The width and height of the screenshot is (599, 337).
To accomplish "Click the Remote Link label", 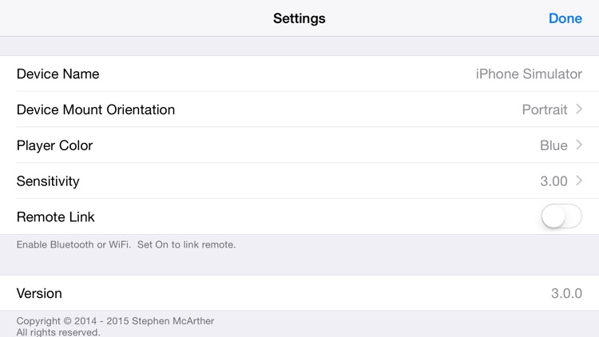I will click(56, 216).
